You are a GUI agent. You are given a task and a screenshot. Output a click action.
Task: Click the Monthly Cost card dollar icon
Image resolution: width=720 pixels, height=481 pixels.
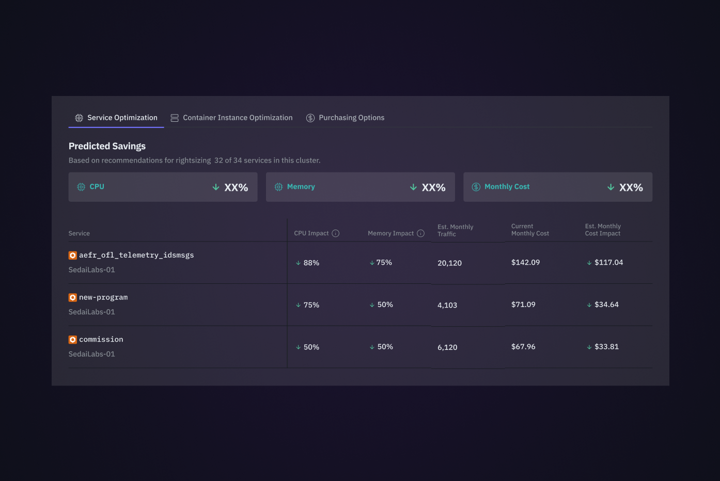click(x=476, y=187)
